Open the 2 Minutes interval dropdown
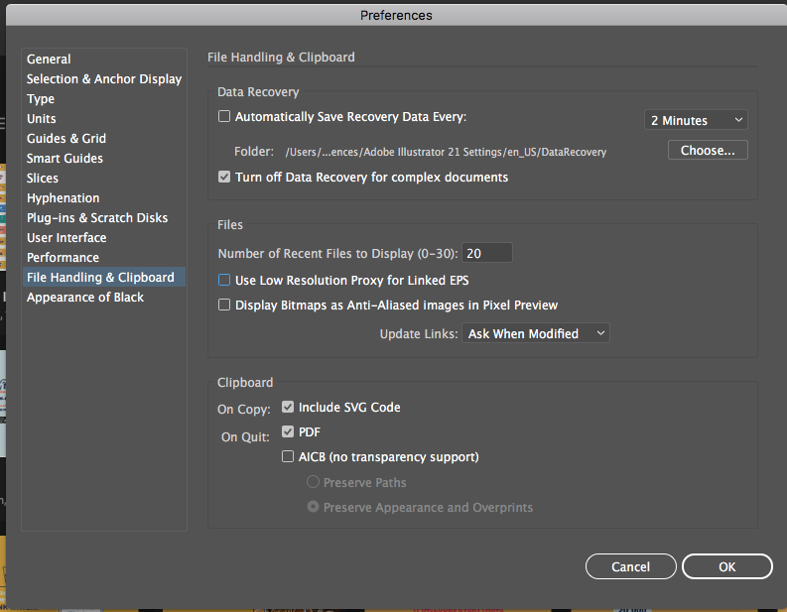The height and width of the screenshot is (612, 787). pyautogui.click(x=696, y=120)
